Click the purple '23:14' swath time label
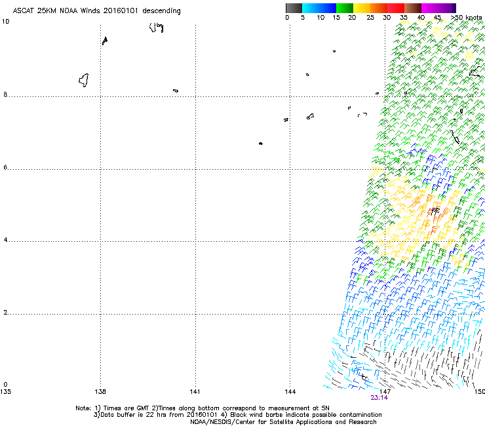Image resolution: width=485 pixels, height=426 pixels. tap(379, 398)
